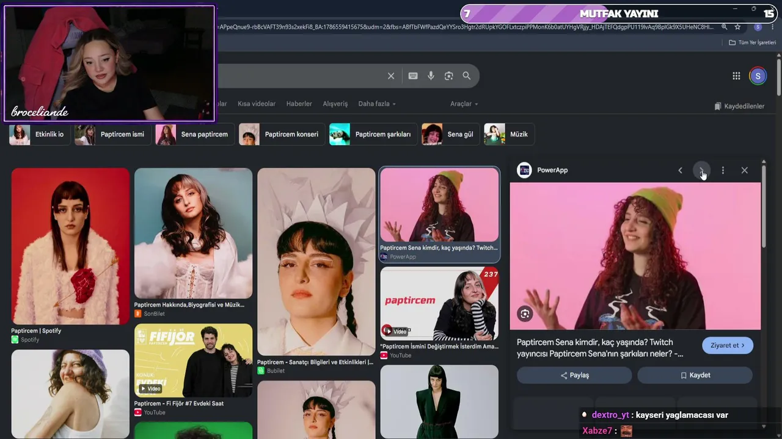
Task: Open Kaydedilenler saved items
Action: 739,106
